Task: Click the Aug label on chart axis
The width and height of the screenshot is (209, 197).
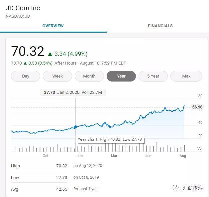Action: coord(183,156)
